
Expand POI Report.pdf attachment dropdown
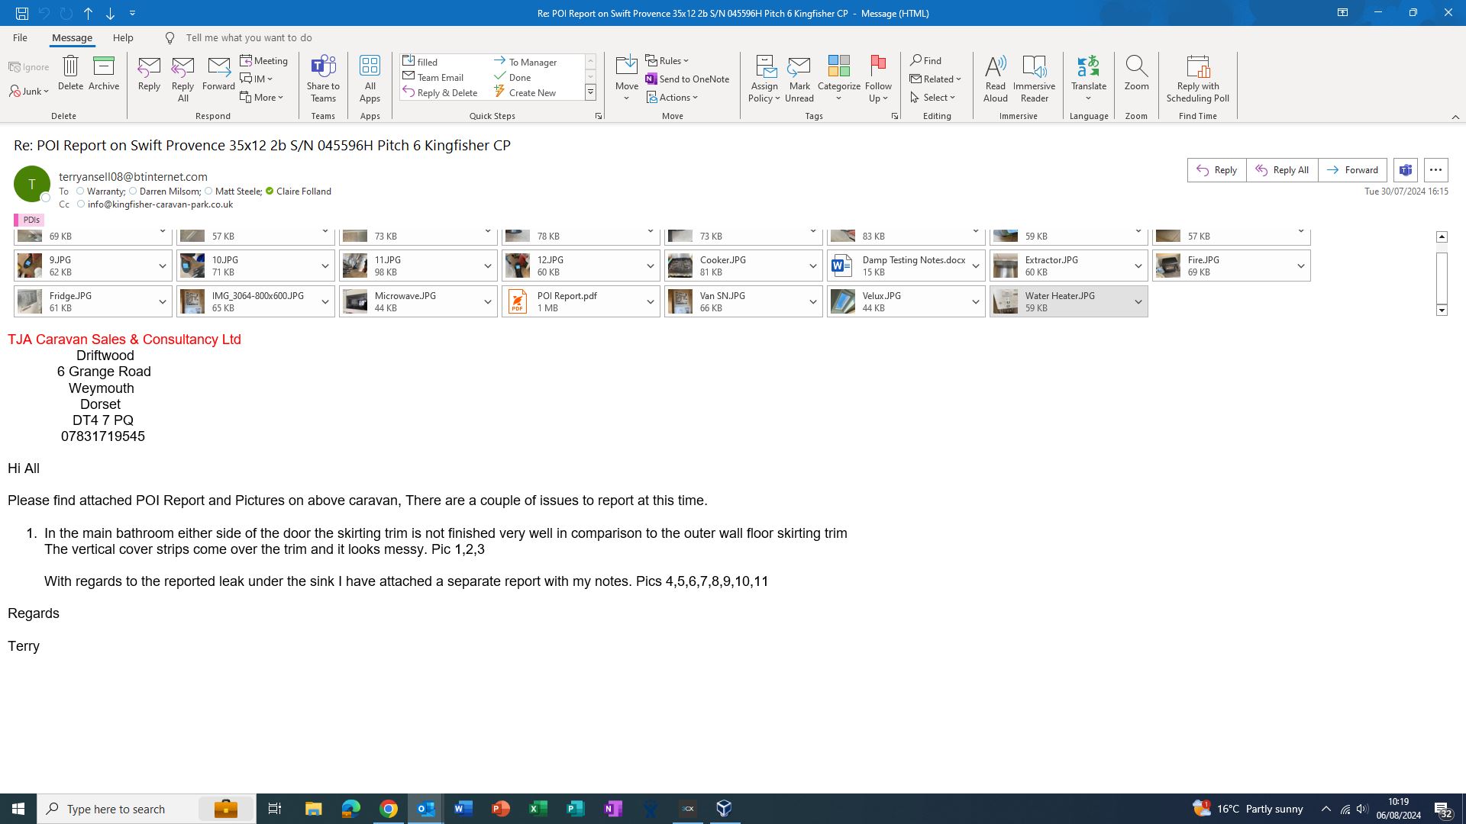pos(650,302)
